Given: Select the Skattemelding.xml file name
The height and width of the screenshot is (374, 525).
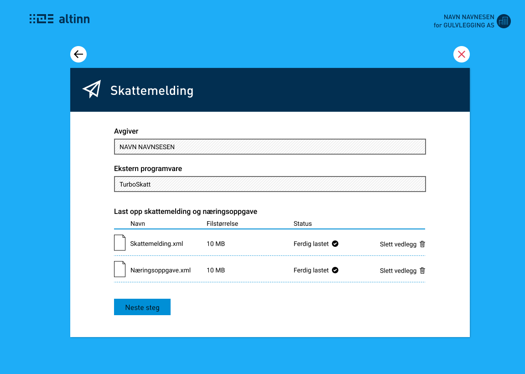Looking at the screenshot, I should click(157, 244).
